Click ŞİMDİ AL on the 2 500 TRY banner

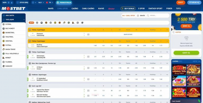(186, 26)
